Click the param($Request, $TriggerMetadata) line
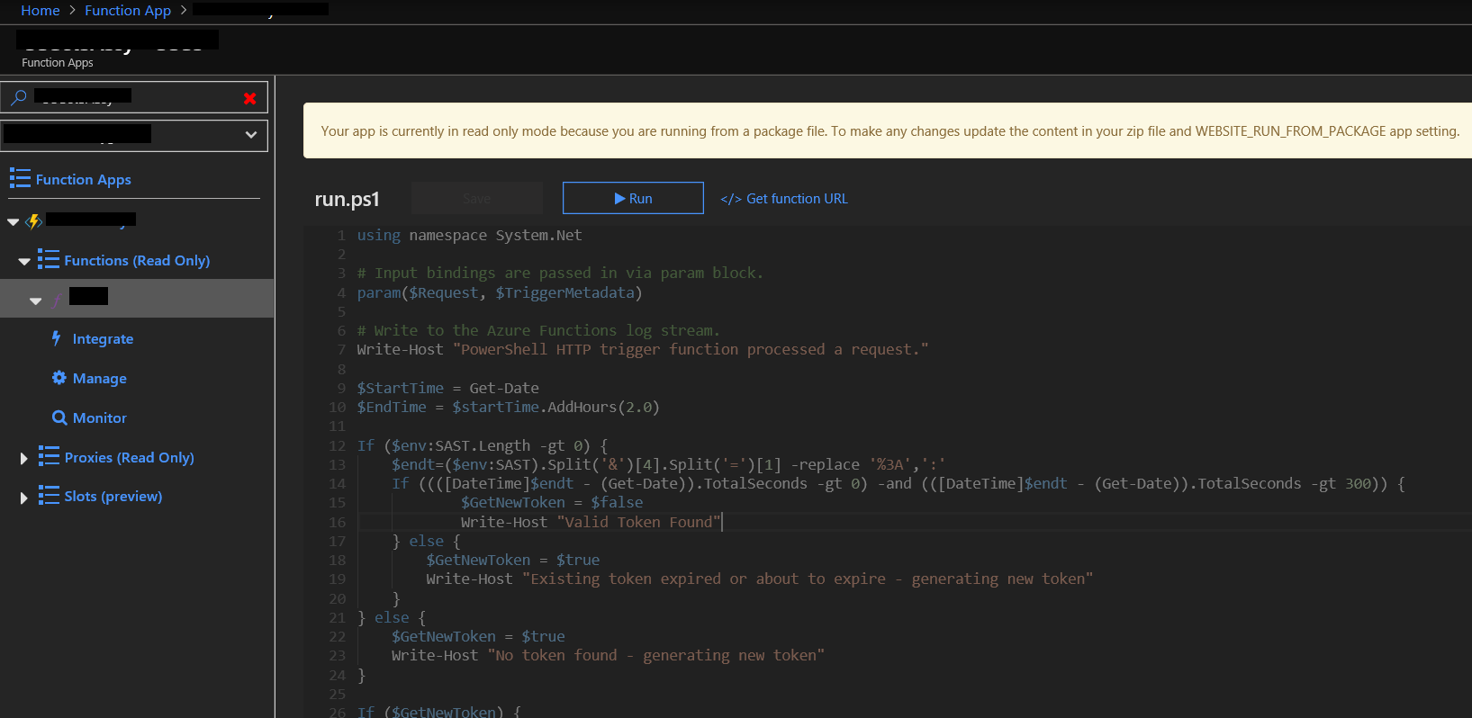Viewport: 1472px width, 718px height. tap(499, 293)
